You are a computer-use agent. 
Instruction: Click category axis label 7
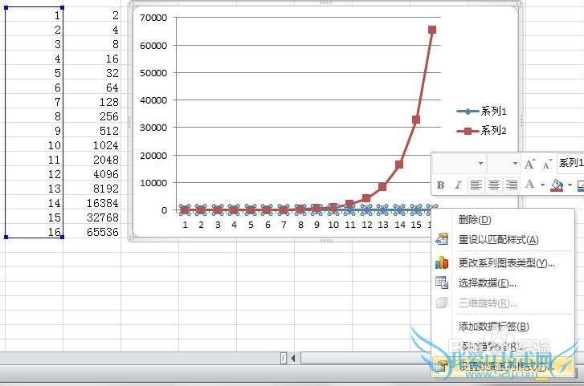[284, 225]
